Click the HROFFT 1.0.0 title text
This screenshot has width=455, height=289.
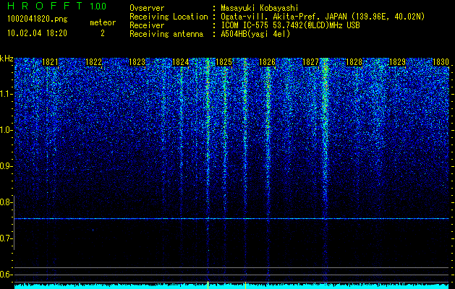57,6
